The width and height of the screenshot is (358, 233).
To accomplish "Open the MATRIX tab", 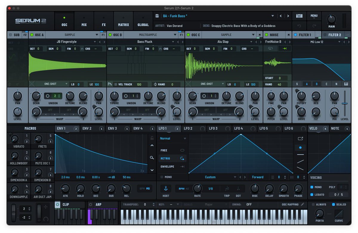I will point(124,21).
